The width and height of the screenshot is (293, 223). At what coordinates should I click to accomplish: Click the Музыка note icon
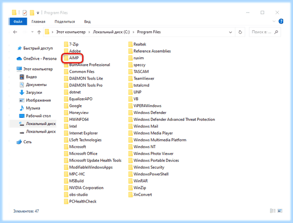click(22, 108)
